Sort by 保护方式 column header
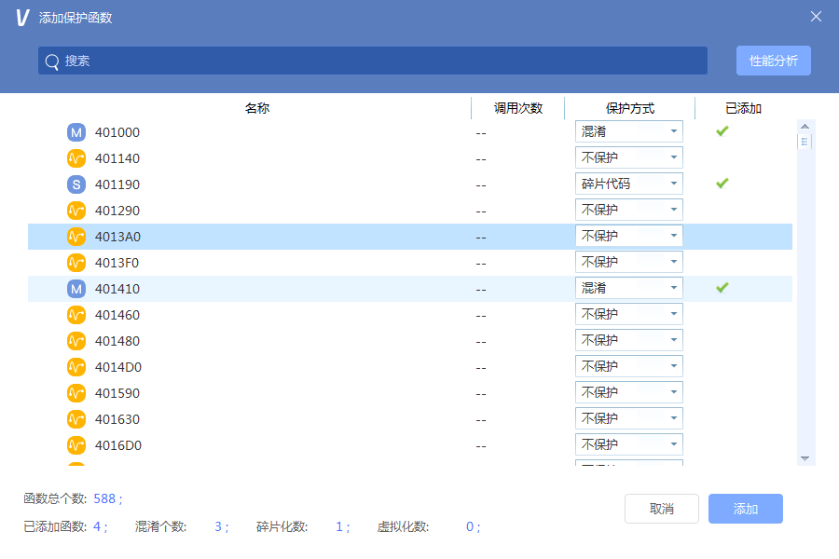The height and width of the screenshot is (559, 839). (630, 108)
